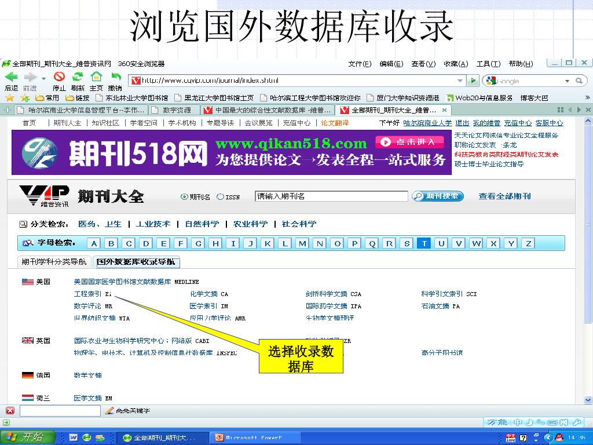Click letter T in 字母检索 bar

point(424,243)
